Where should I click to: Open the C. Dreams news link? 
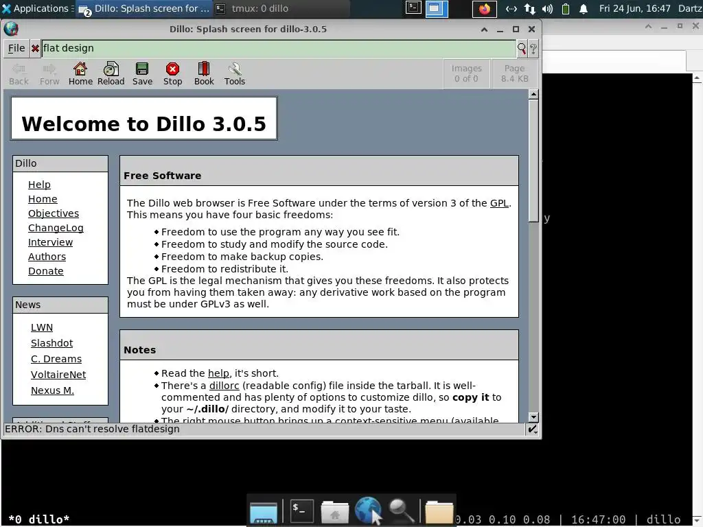[56, 359]
